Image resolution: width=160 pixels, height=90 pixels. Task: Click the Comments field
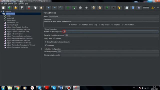pos(105,19)
